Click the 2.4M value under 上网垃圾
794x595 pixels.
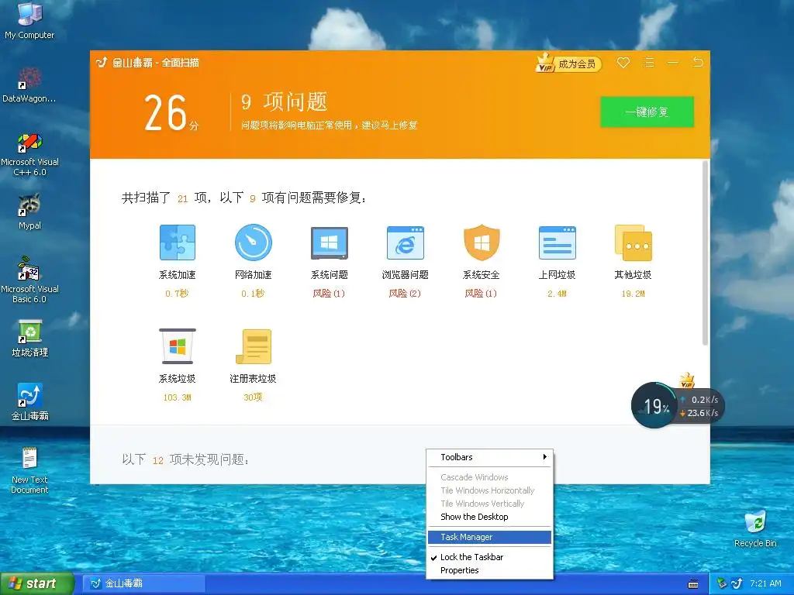[557, 294]
